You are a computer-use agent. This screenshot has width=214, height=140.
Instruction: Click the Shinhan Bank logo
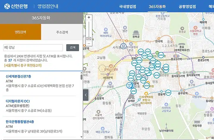click(16, 6)
